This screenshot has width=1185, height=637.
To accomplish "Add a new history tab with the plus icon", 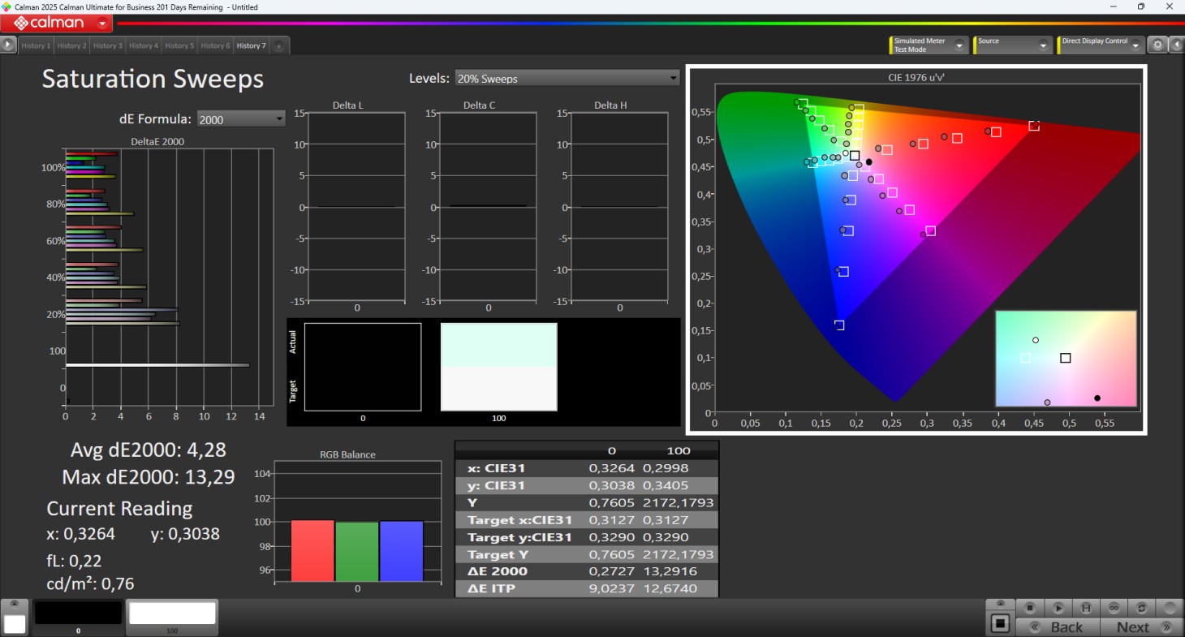I will (278, 46).
